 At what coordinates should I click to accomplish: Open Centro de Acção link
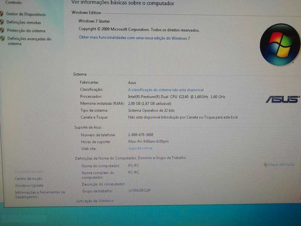point(29,179)
